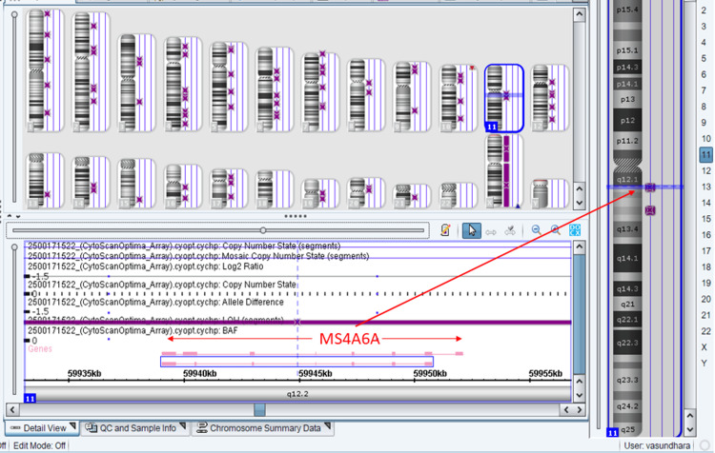Viewport: 715px width, 453px height.
Task: Click the LOH marker below band q12.1
Action: (x=650, y=210)
